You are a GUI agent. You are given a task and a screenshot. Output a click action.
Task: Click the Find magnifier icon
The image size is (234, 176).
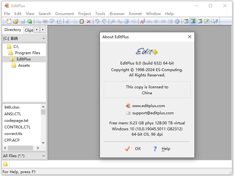[113, 21]
